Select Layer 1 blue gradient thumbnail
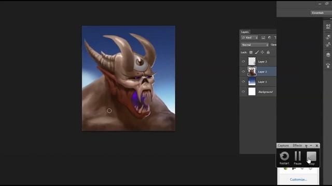The image size is (332, 186). [x=252, y=82]
